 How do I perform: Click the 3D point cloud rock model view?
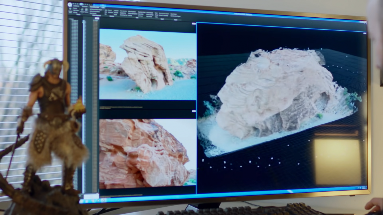tap(282, 108)
